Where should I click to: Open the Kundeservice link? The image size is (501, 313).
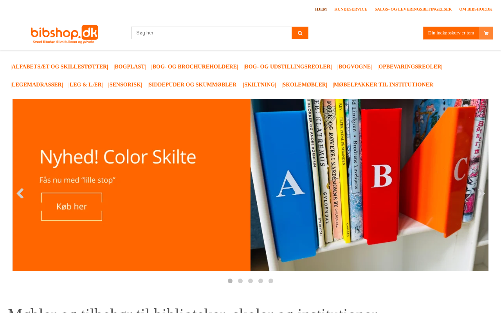click(x=351, y=9)
